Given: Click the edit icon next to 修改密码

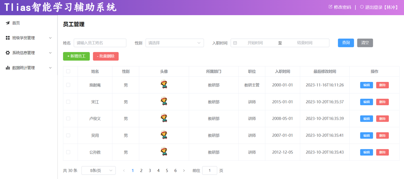Looking at the screenshot, I should (330, 7).
